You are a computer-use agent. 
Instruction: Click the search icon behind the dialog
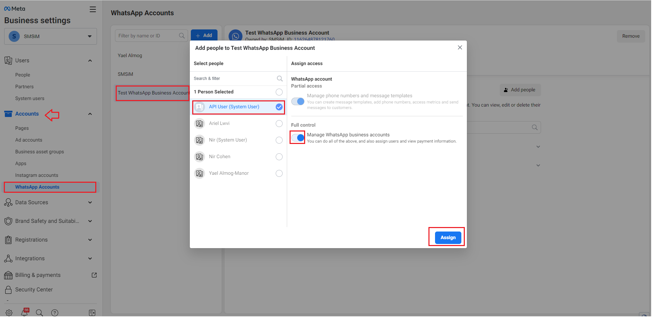534,127
